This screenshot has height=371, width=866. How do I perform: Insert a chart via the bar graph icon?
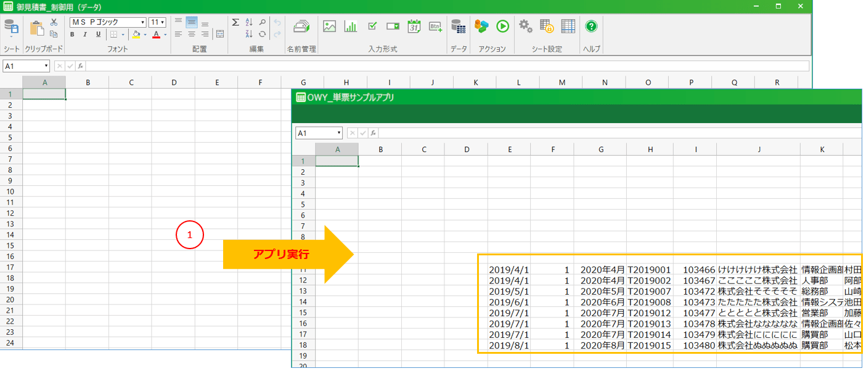[351, 26]
